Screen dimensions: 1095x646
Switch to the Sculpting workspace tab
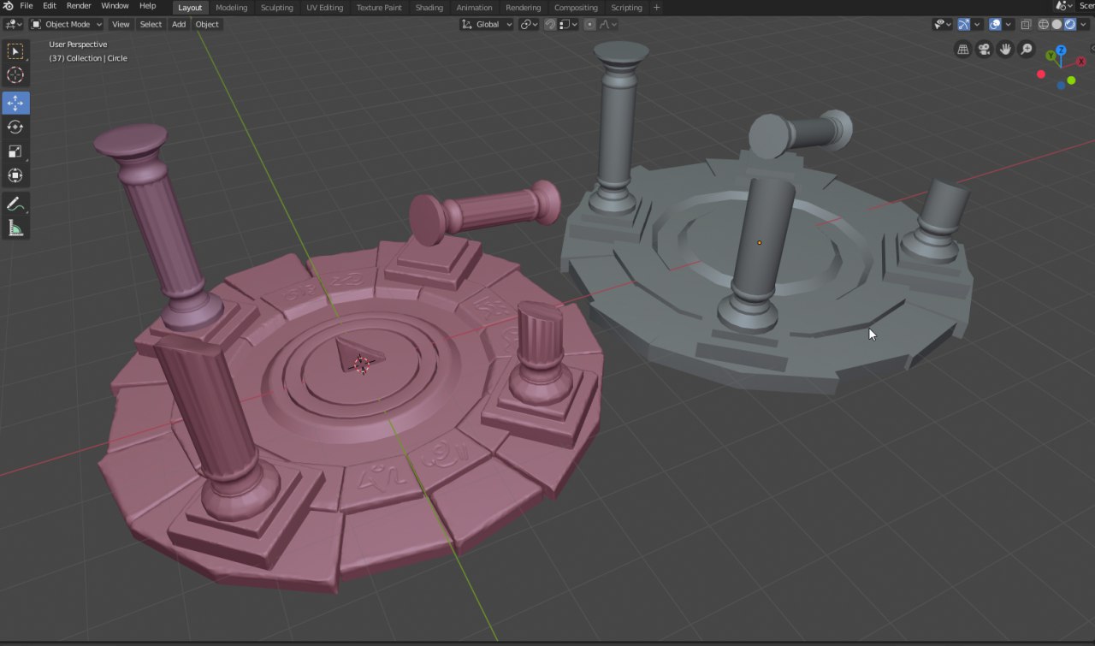coord(276,8)
